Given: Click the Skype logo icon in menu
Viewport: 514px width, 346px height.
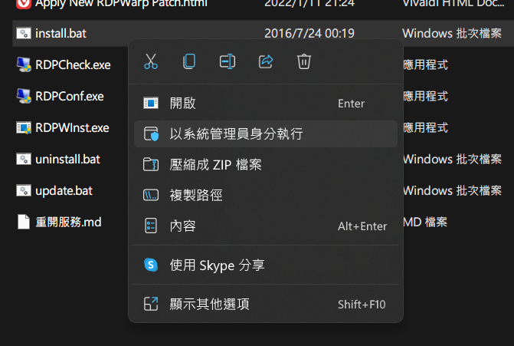Looking at the screenshot, I should click(151, 265).
